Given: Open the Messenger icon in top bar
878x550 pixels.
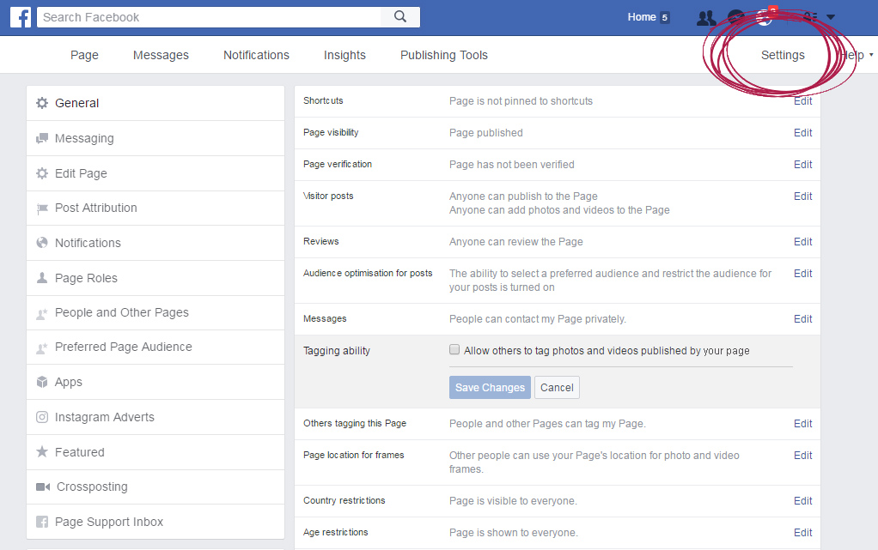Looking at the screenshot, I should click(x=735, y=17).
